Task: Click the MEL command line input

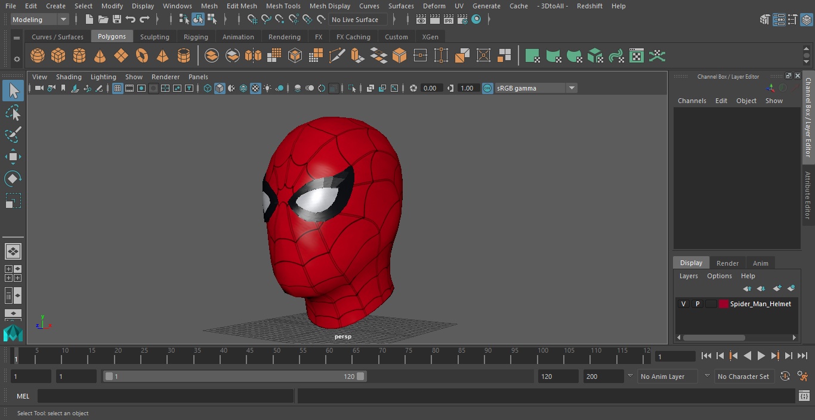Action: tap(165, 396)
